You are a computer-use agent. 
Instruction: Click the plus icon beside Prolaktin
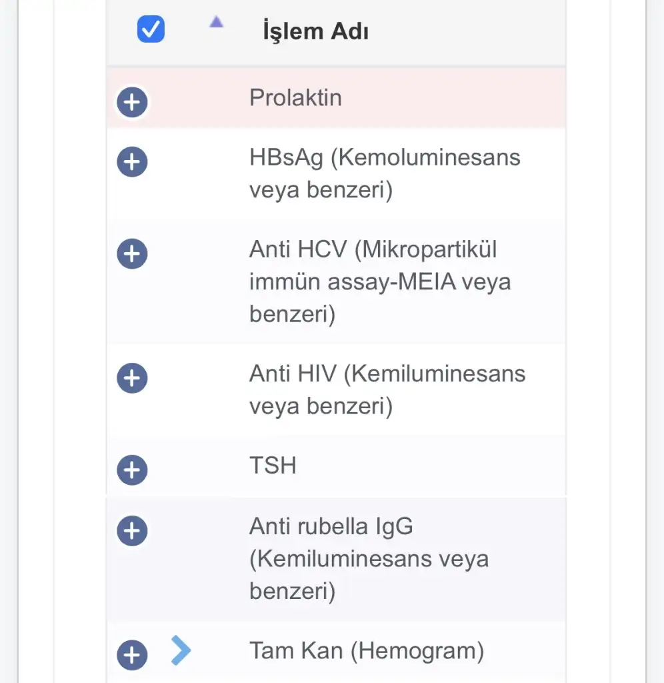[132, 103]
